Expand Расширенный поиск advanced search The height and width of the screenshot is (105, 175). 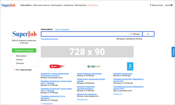pyautogui.click(x=49, y=39)
